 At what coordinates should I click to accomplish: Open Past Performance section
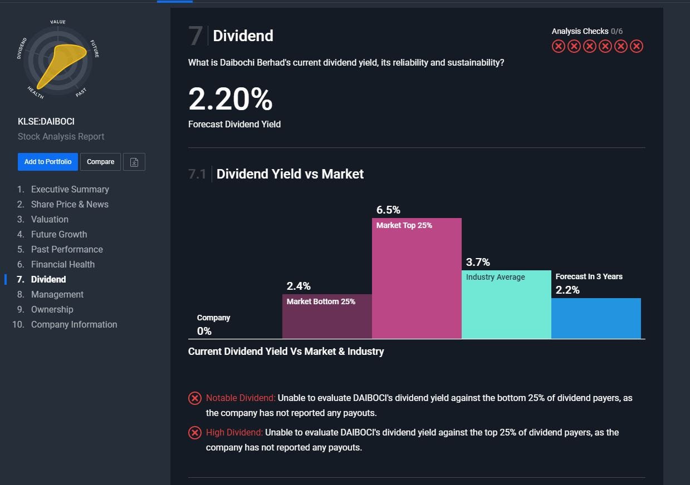[x=67, y=249]
